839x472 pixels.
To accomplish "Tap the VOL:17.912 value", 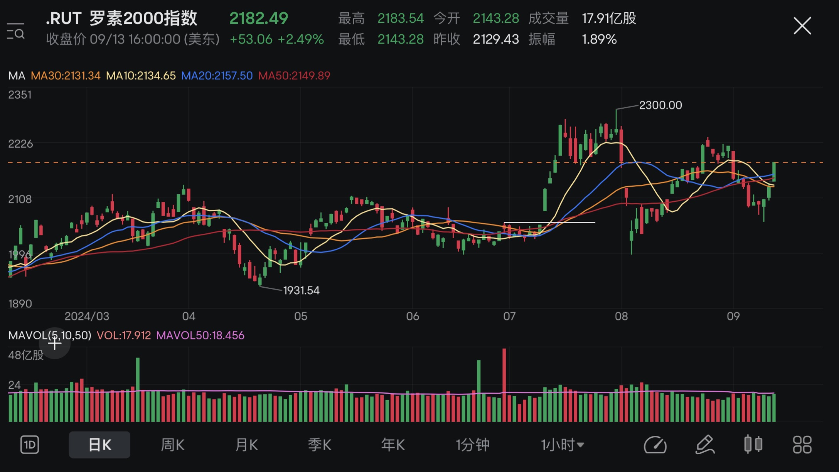I will pos(124,335).
